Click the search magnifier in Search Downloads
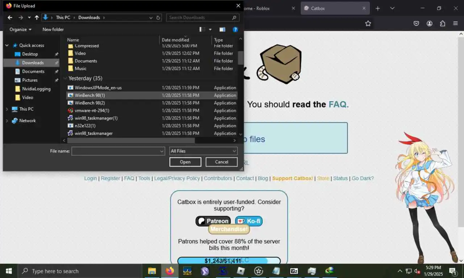Viewport: 464px width, 278px height. tap(234, 17)
